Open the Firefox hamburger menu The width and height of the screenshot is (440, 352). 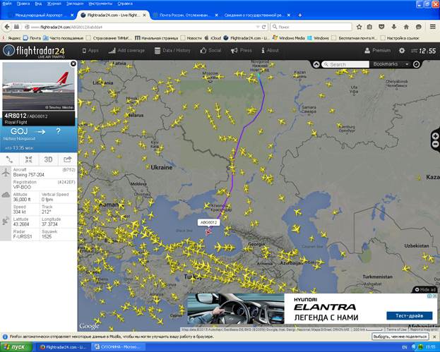coord(433,27)
